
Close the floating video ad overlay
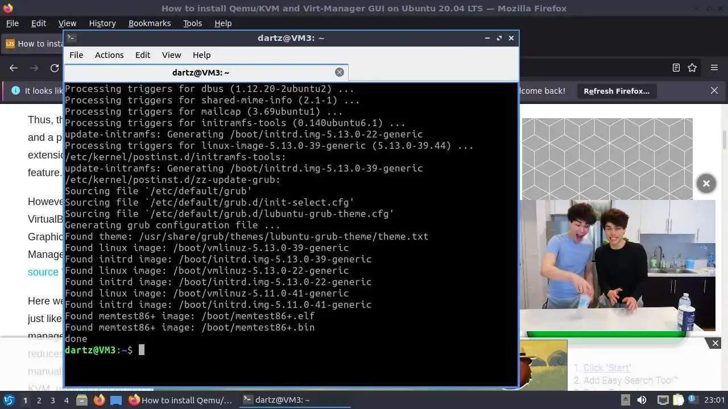click(706, 183)
